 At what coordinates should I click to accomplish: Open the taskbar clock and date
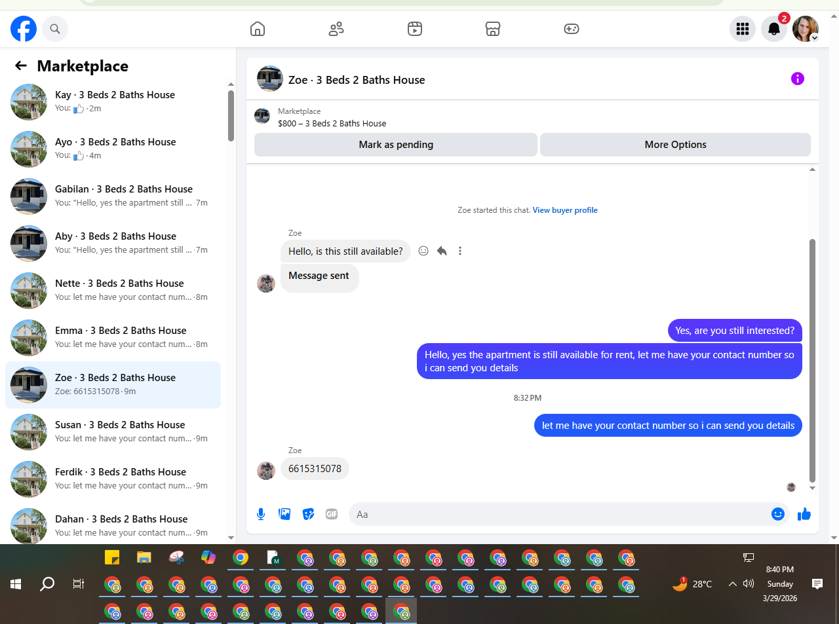(780, 583)
